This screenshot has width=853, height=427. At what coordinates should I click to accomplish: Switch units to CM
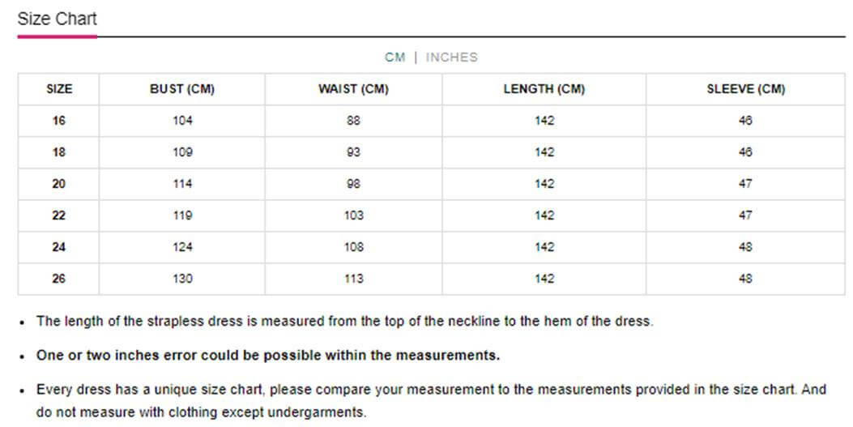(x=395, y=58)
